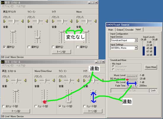Switch to the Main tab in SHOUTcast Source
The height and width of the screenshot is (119, 163).
111,30
